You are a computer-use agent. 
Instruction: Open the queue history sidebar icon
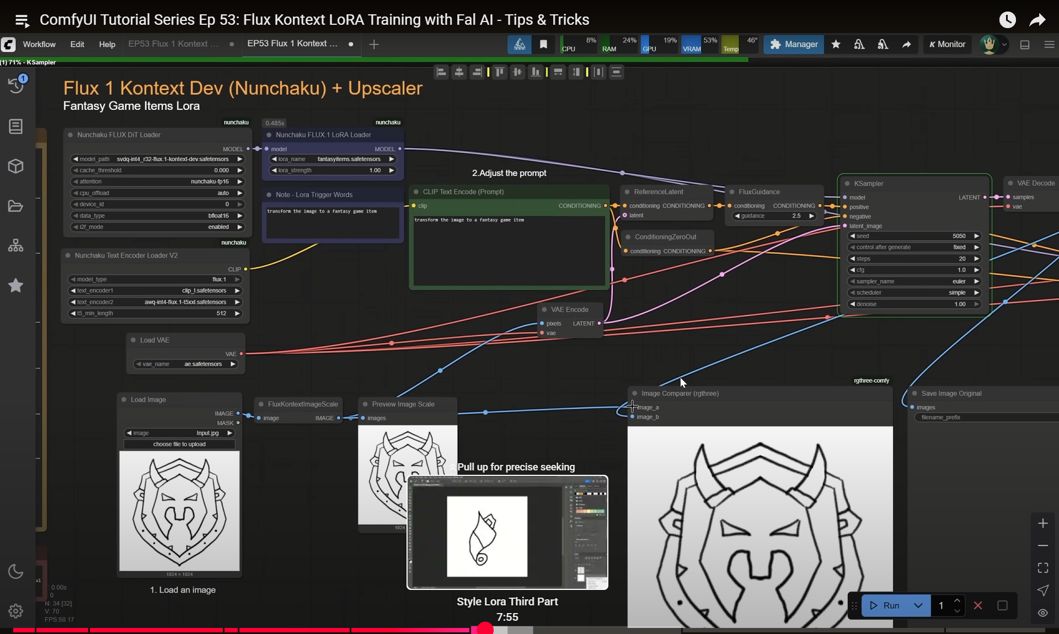click(x=16, y=85)
